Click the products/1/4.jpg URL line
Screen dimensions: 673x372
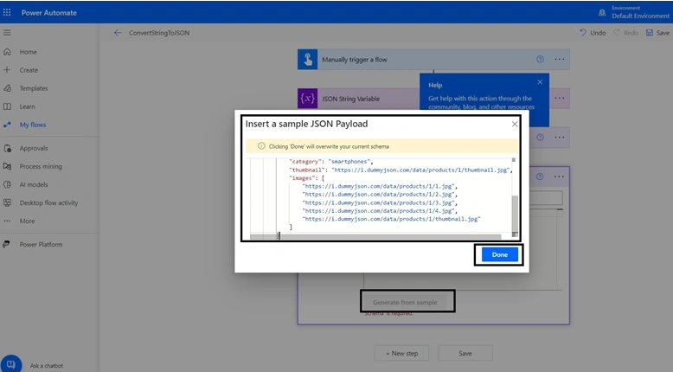coord(380,211)
